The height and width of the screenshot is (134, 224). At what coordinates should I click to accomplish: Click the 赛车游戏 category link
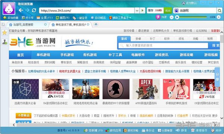pyautogui.click(x=66, y=63)
